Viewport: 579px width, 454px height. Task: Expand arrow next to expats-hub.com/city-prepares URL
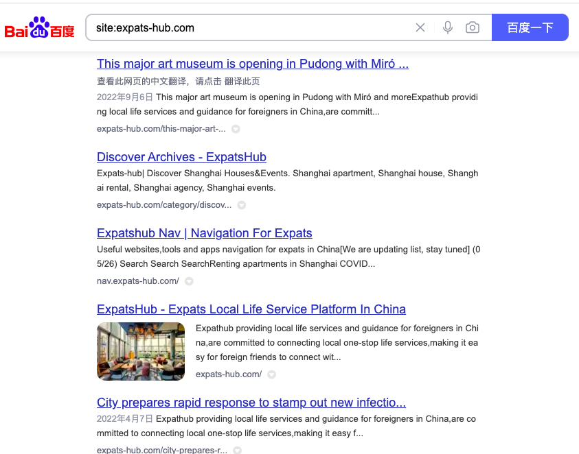click(237, 451)
